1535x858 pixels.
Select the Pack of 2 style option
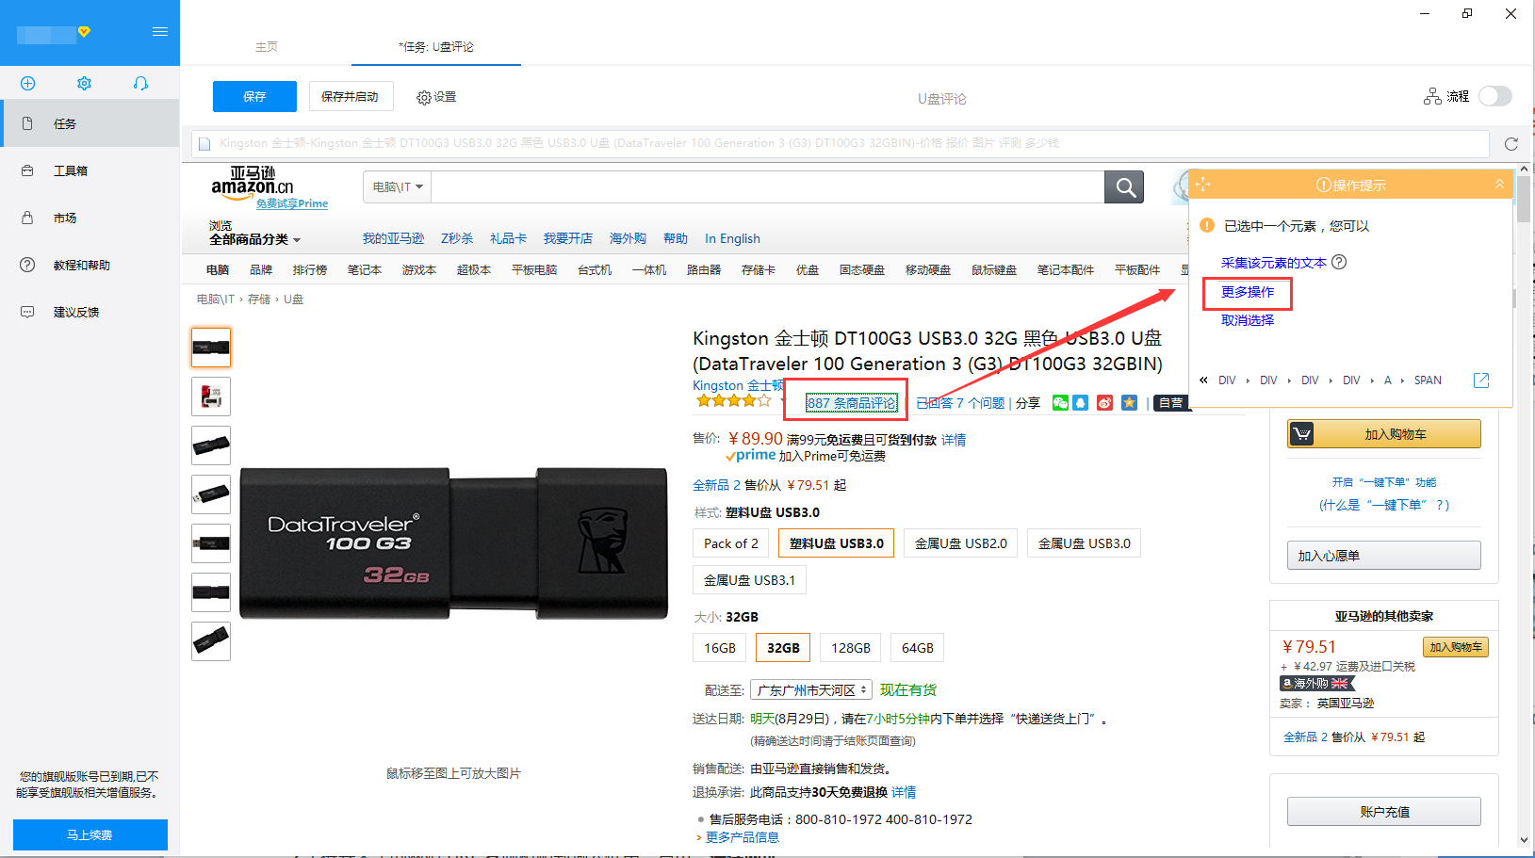(731, 543)
